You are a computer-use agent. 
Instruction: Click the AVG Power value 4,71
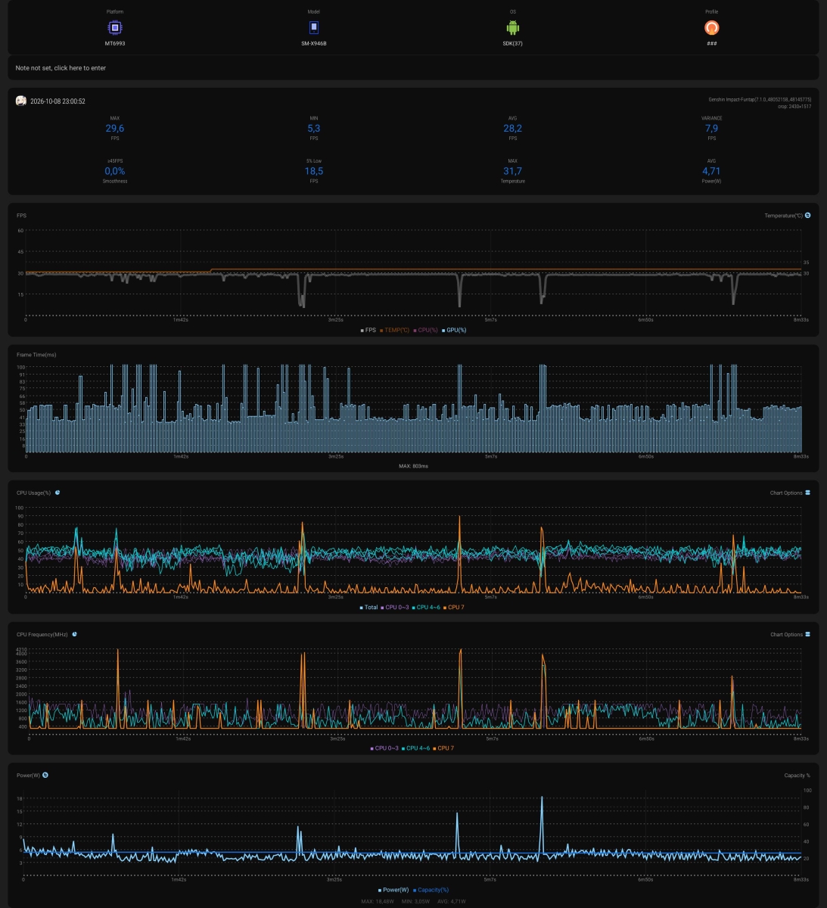[711, 171]
